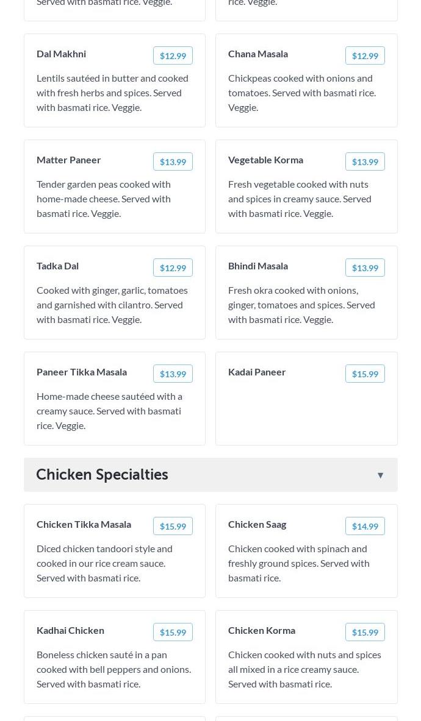Click the Dal Makhni $12.99 price button

pyautogui.click(x=173, y=55)
